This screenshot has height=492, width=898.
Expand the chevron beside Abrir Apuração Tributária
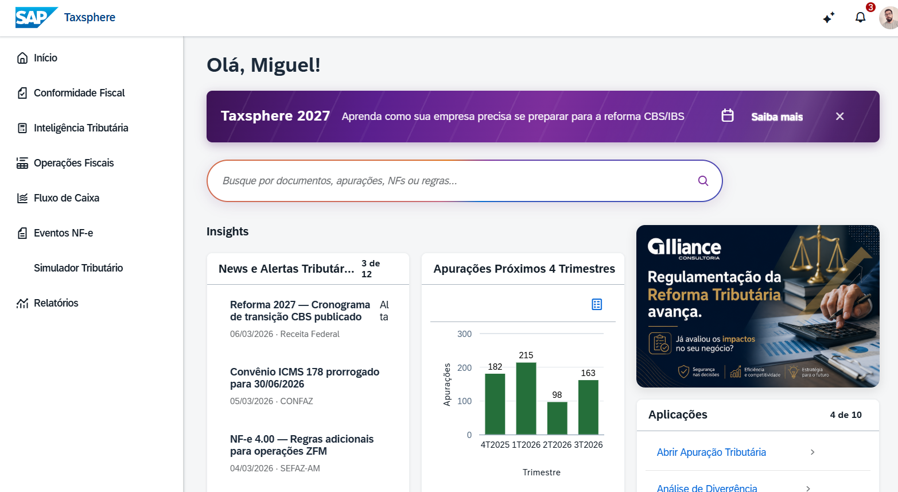(813, 452)
